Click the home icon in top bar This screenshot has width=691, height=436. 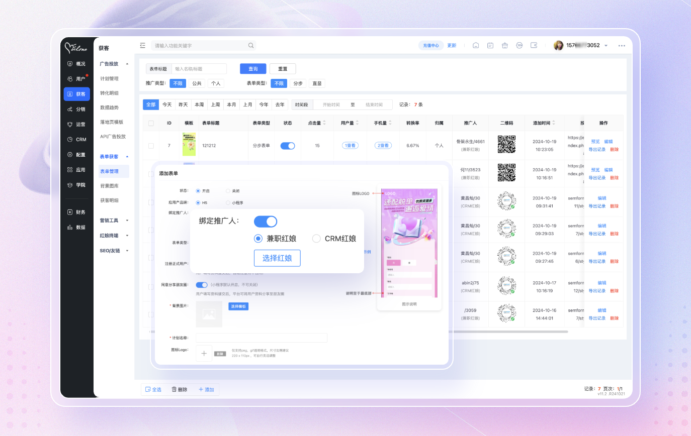coord(476,45)
